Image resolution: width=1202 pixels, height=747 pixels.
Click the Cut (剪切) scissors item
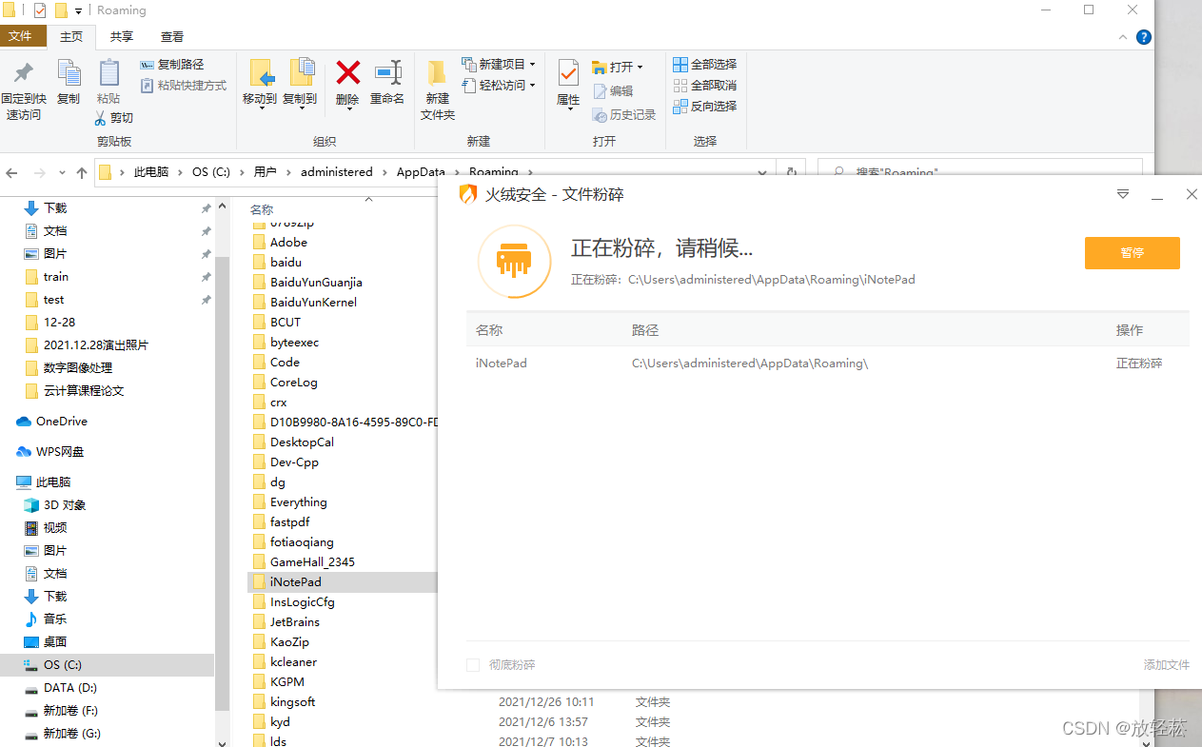click(x=114, y=118)
